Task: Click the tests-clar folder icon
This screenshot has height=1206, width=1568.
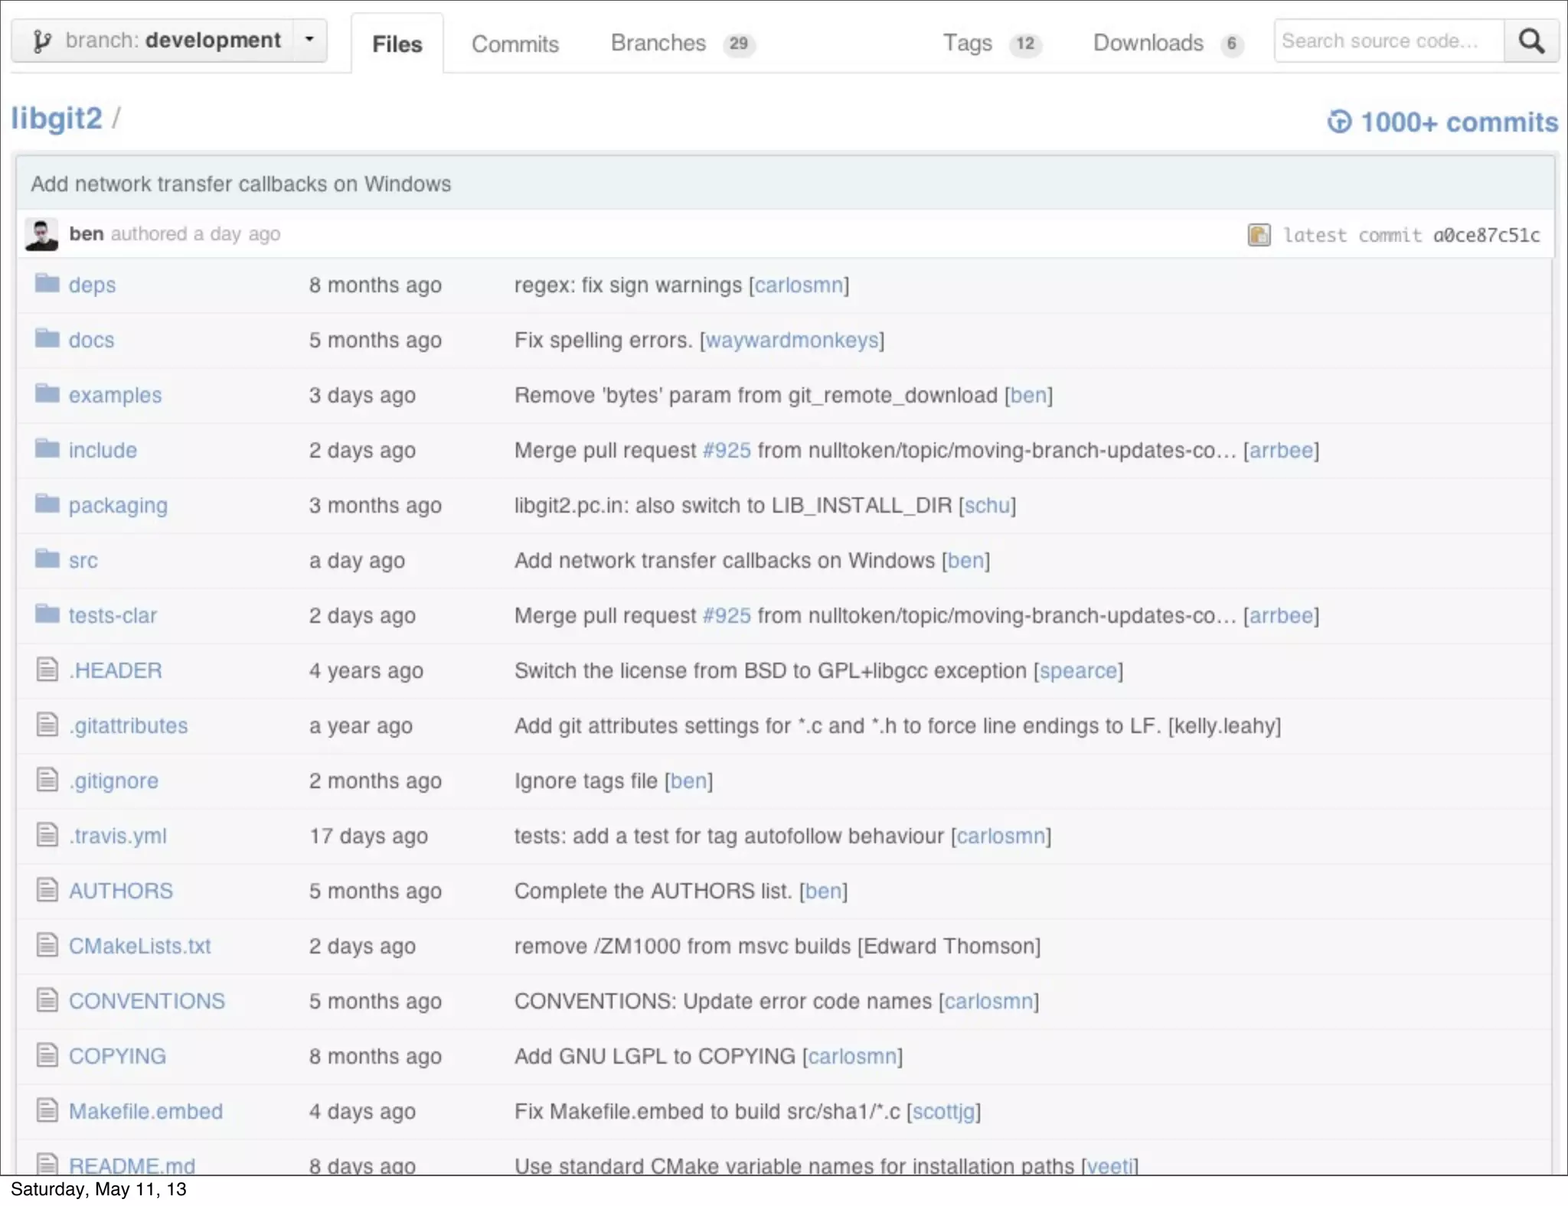Action: pos(47,614)
